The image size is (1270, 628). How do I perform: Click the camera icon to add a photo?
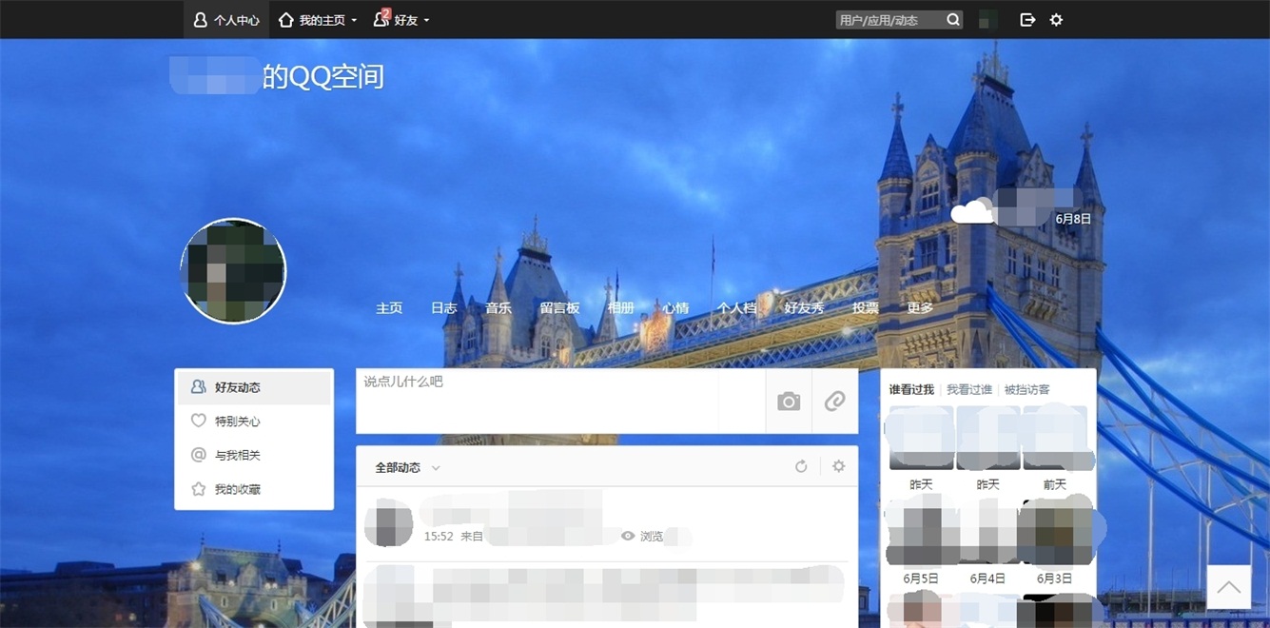pos(788,402)
